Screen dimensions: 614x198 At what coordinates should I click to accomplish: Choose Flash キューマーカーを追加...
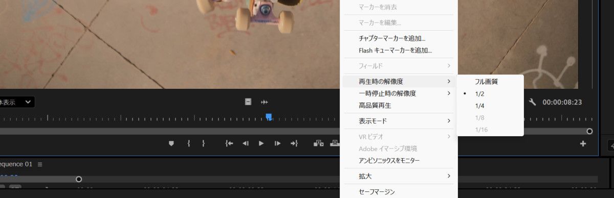click(x=399, y=51)
